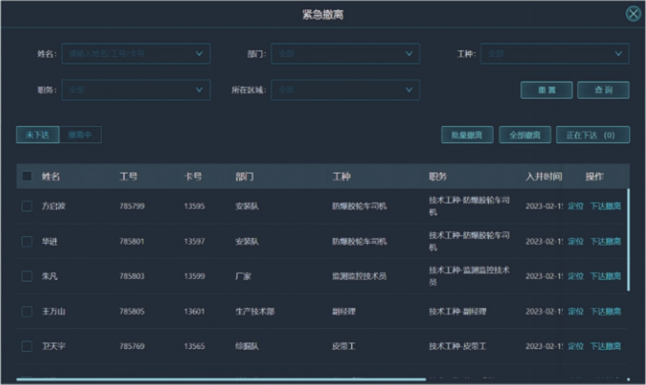Click the 查询 search button
Screen dimensions: 646x385
603,90
